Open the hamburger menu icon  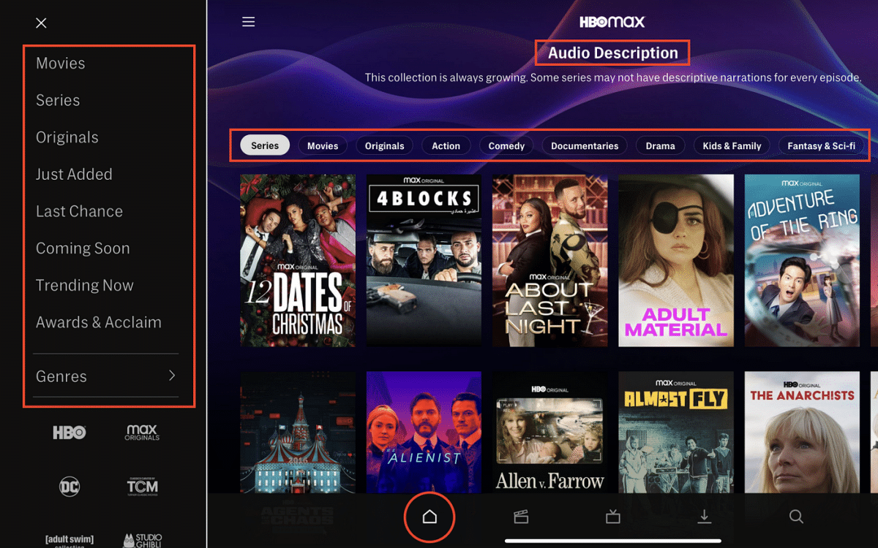249,22
